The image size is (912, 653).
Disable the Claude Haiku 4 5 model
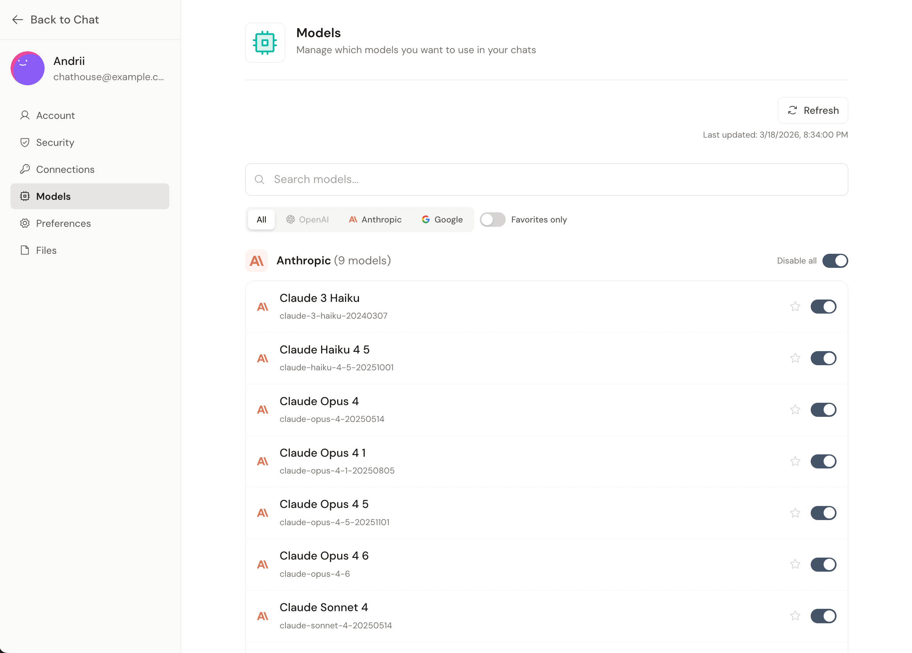[823, 358]
